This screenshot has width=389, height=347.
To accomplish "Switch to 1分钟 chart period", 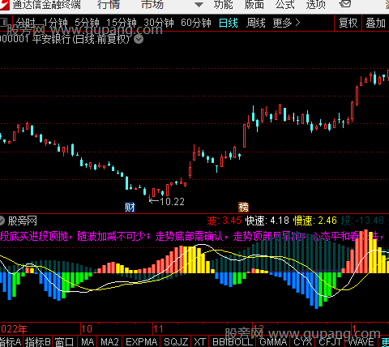I will pyautogui.click(x=55, y=23).
